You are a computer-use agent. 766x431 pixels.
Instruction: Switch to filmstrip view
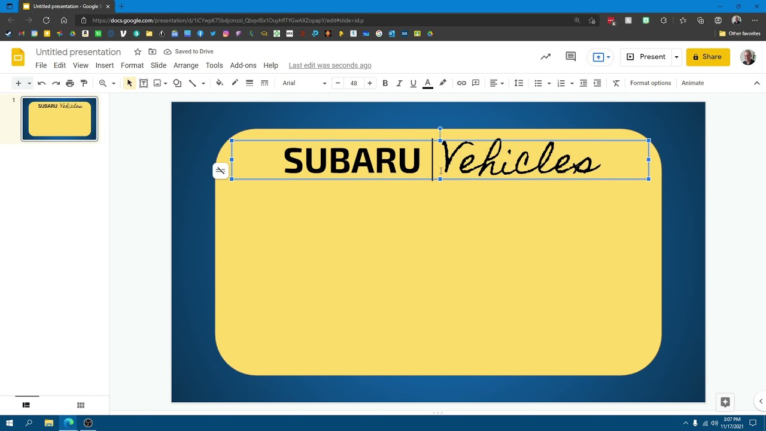26,405
